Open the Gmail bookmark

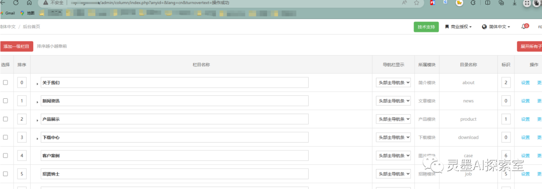(x=8, y=13)
